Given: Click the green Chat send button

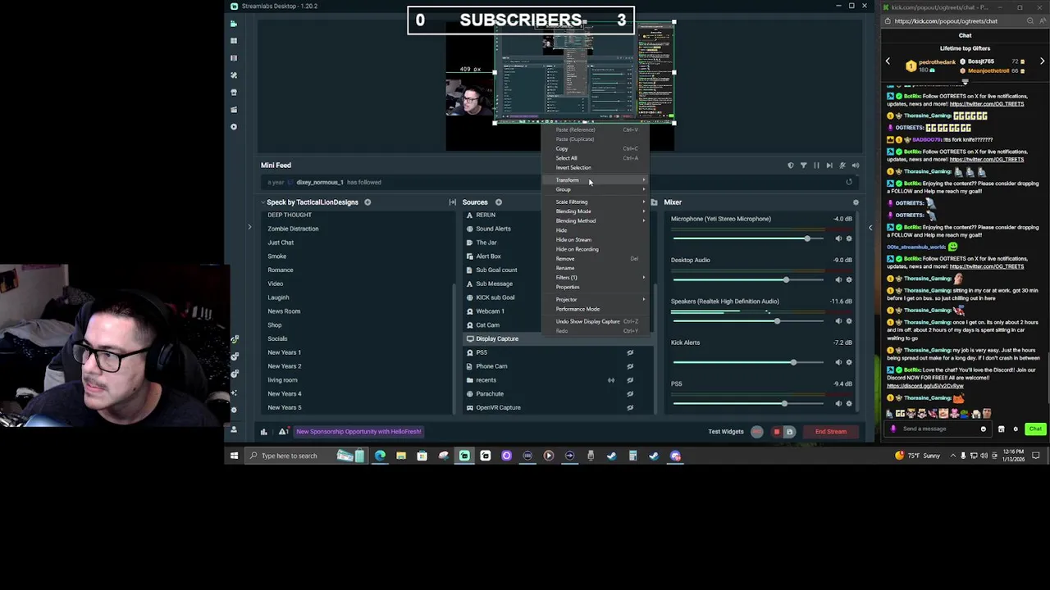Looking at the screenshot, I should pos(1035,429).
